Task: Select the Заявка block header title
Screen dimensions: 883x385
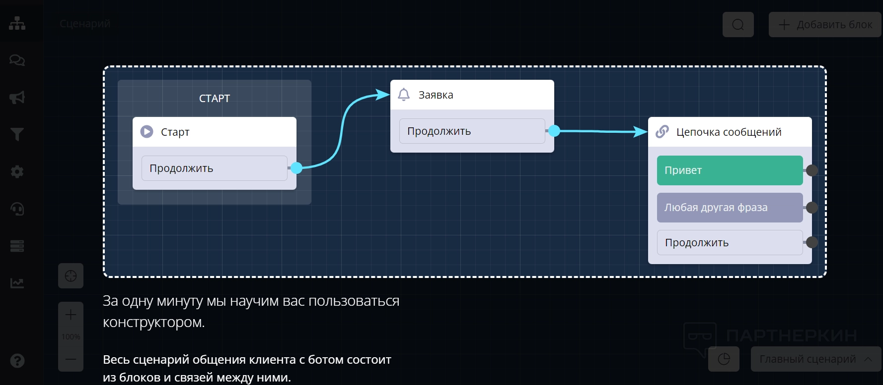Action: 436,95
